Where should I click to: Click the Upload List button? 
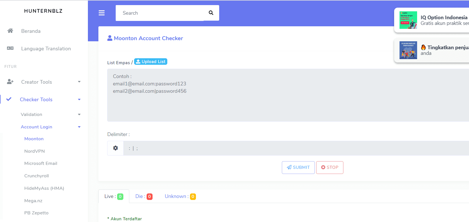click(x=151, y=62)
